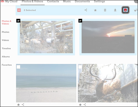This screenshot has width=138, height=107.
Task: Click the My Cloud logo
Action: [9, 1]
